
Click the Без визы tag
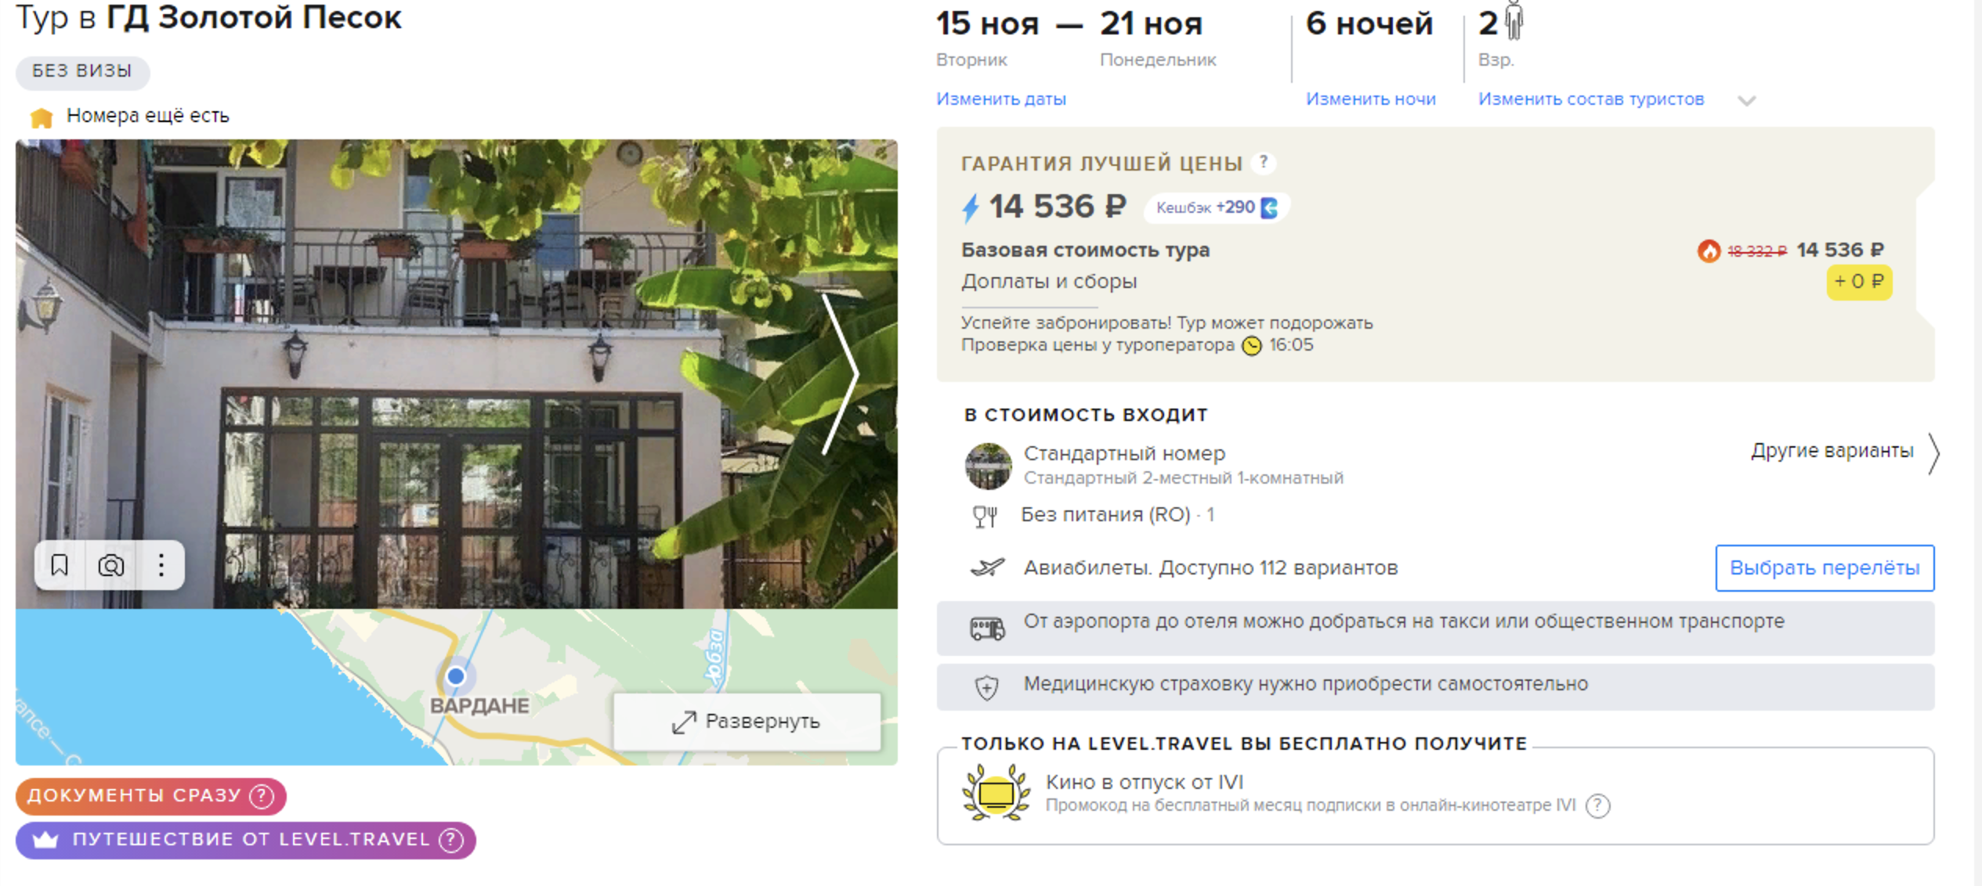click(82, 71)
